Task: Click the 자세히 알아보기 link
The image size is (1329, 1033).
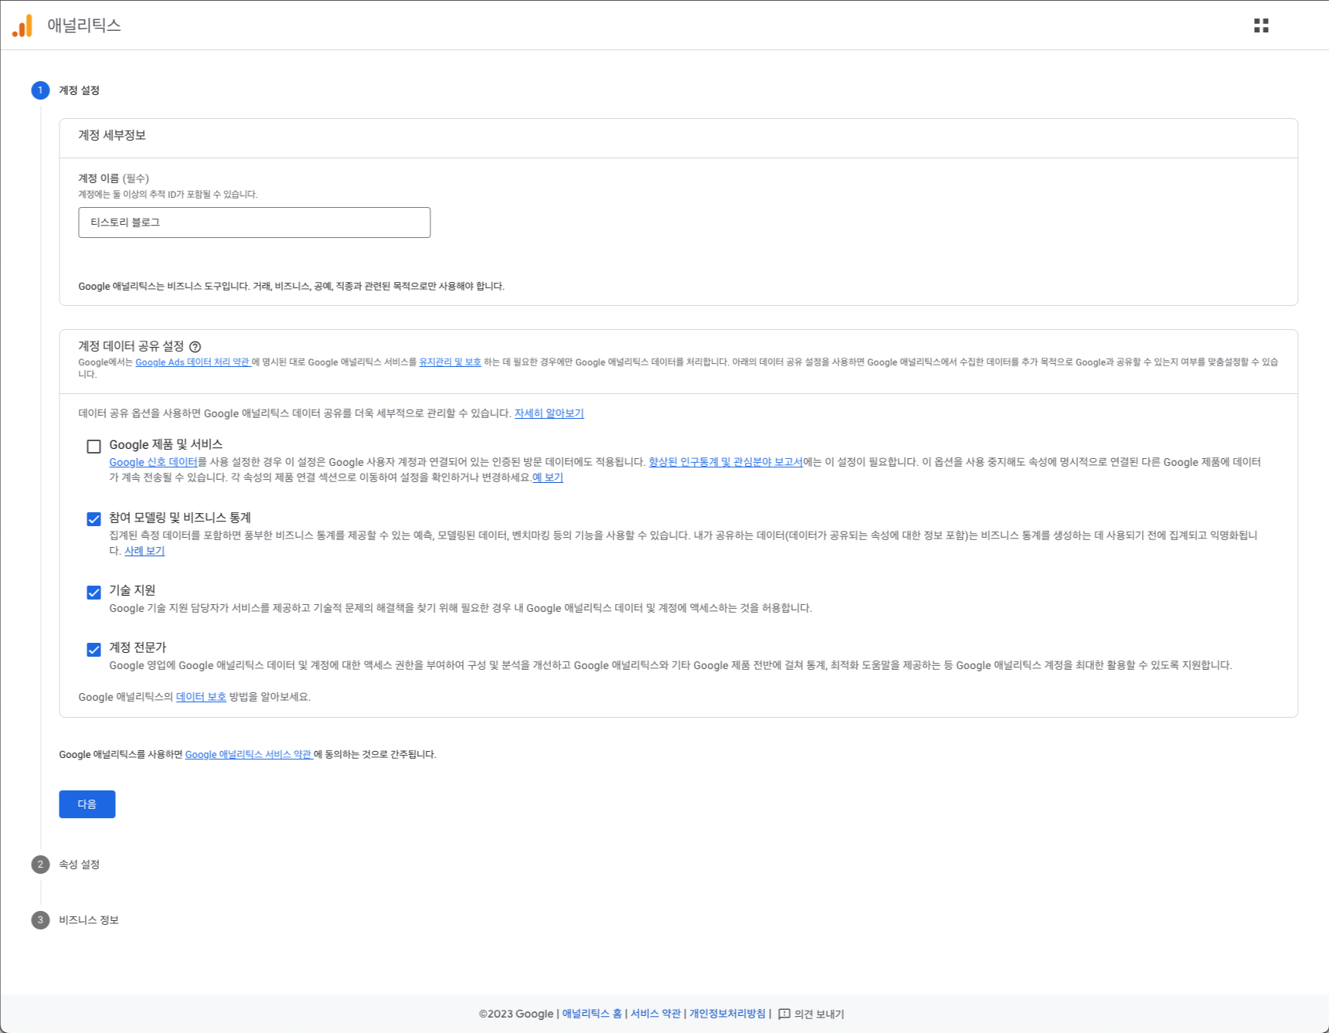Action: (549, 413)
